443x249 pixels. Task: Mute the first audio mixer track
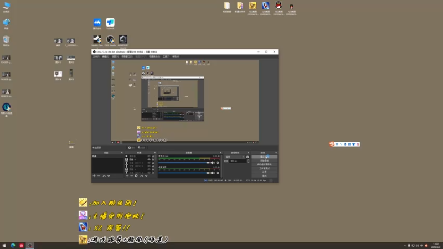[213, 163]
